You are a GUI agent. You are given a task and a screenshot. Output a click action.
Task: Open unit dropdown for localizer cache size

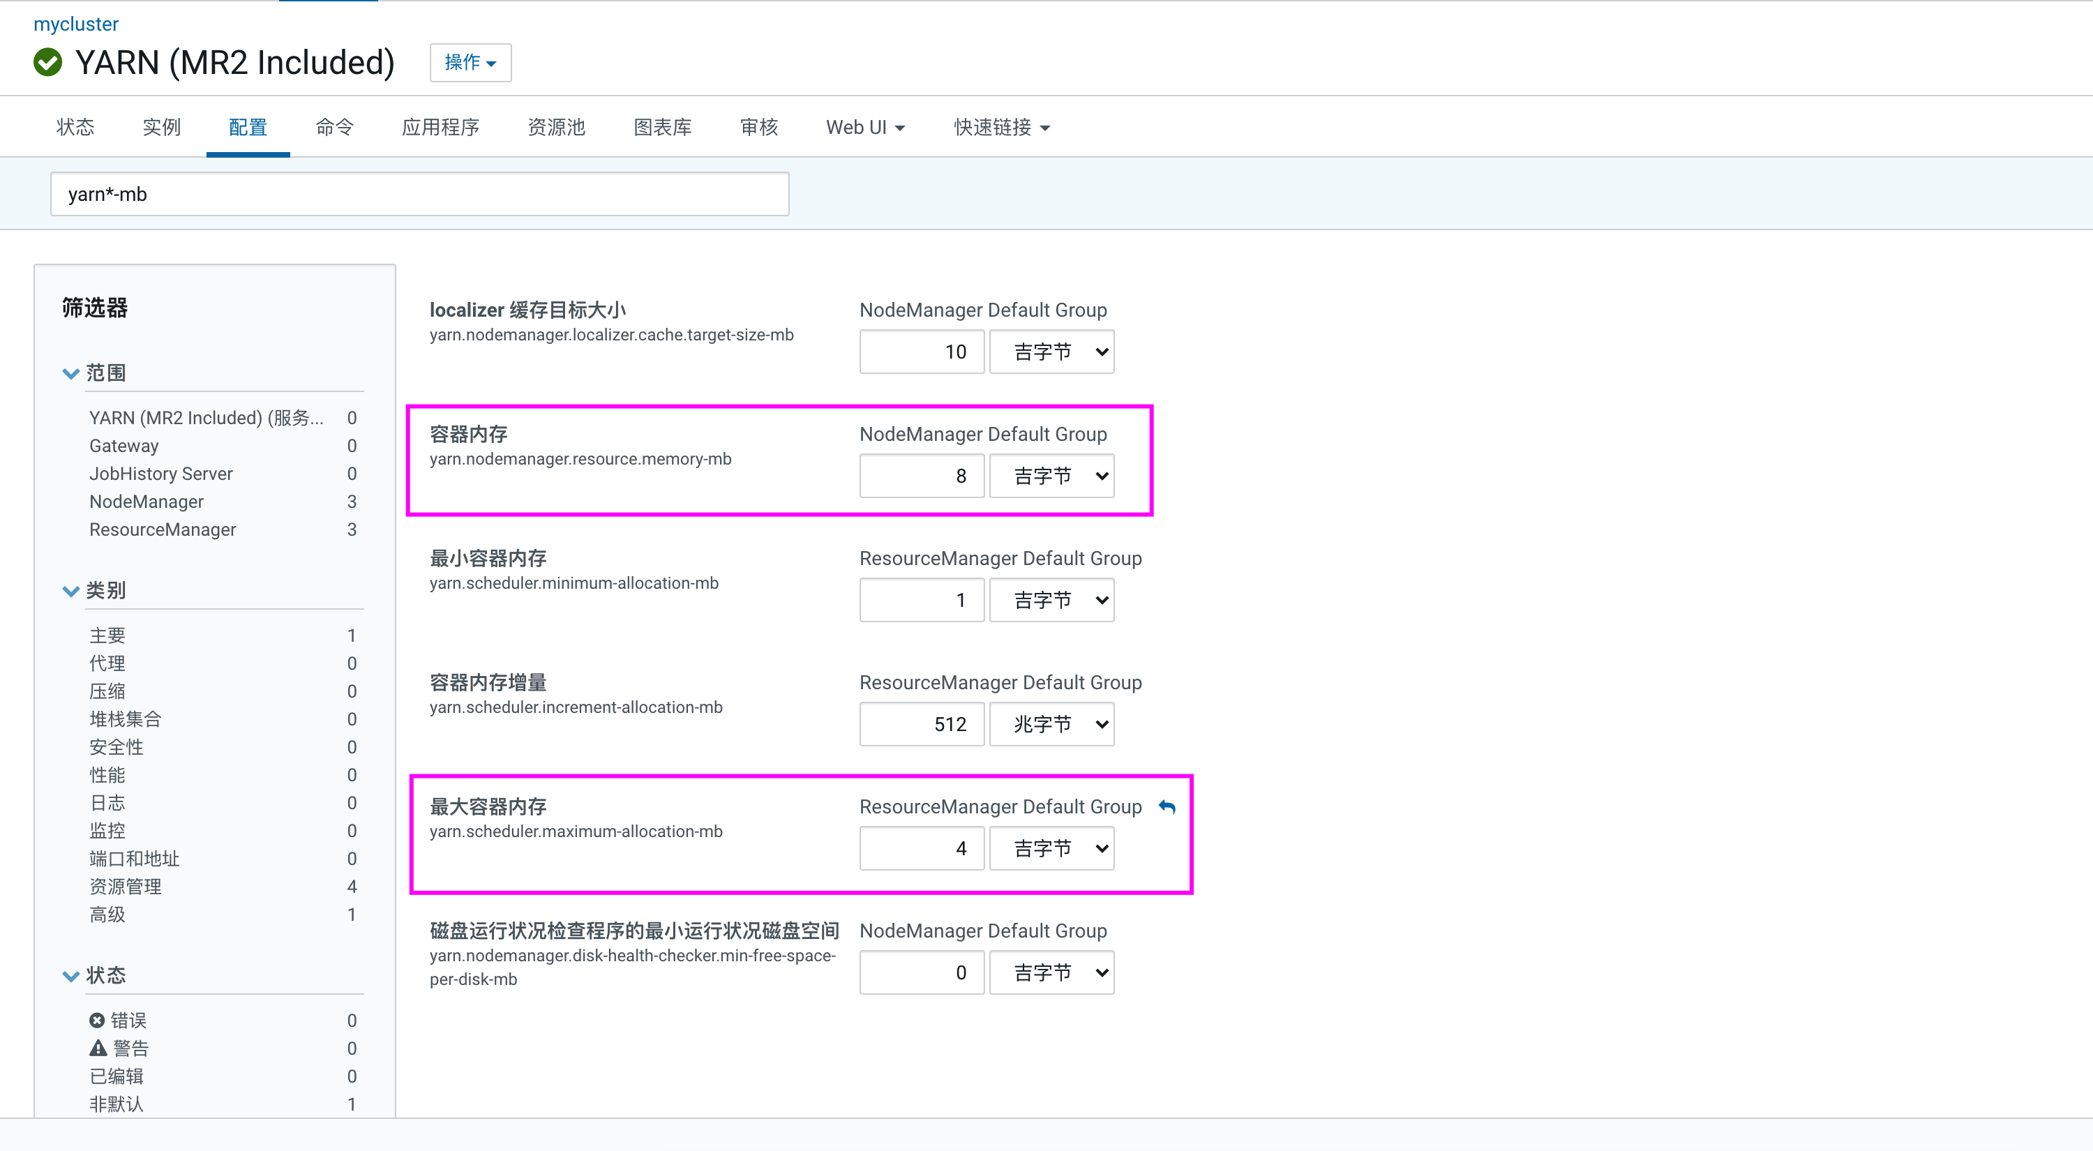tap(1051, 352)
